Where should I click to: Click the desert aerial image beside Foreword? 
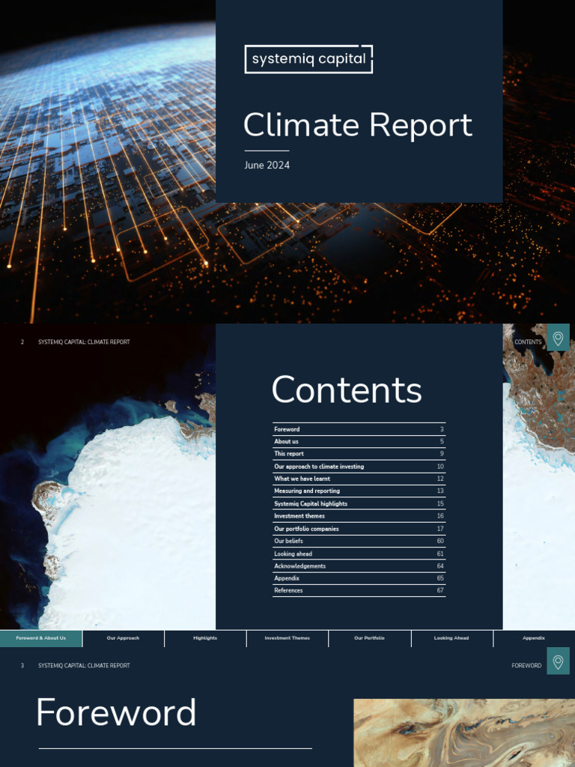point(463,733)
